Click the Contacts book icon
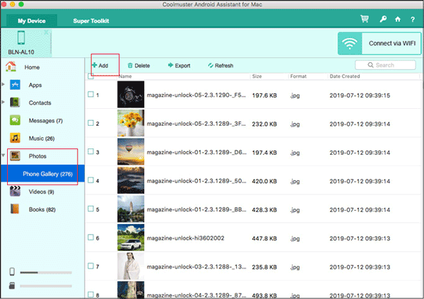Viewport: 424px width, 299px height. [15, 102]
